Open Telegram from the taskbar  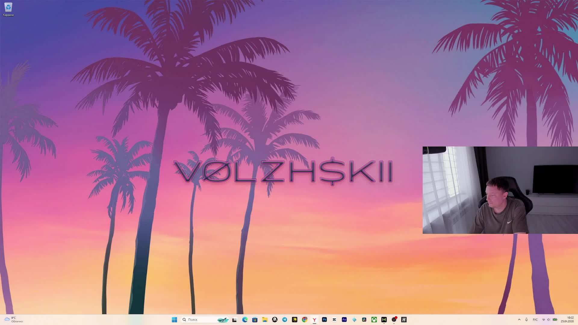(x=284, y=320)
